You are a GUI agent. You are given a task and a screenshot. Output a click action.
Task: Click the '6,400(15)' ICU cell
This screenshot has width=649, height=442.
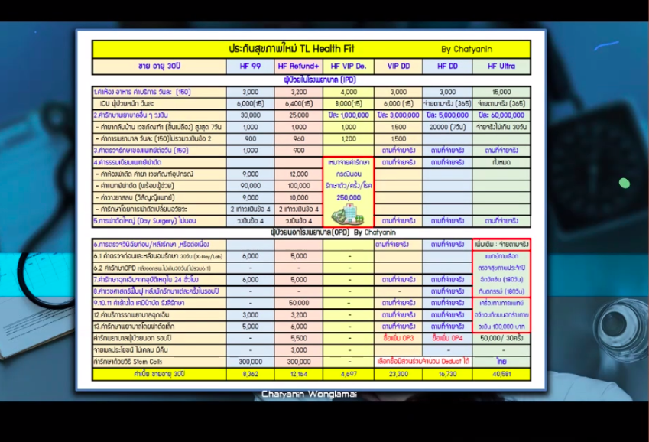tap(298, 103)
